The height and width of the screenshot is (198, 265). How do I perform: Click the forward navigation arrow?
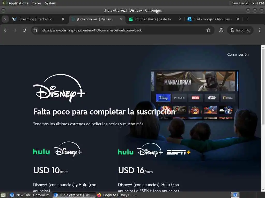coord(15,30)
